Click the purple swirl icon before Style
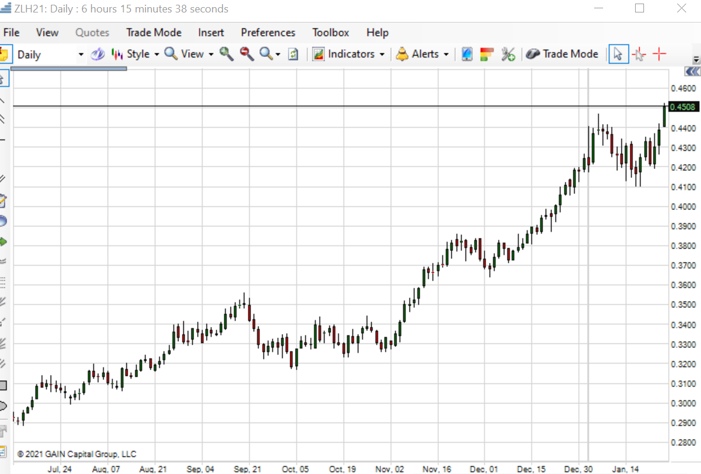This screenshot has width=701, height=474. click(x=97, y=55)
